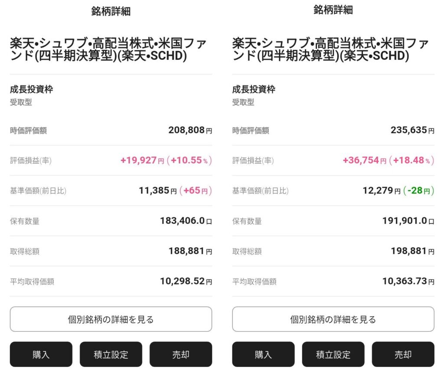This screenshot has height=370, width=444.
Task: Tap 購入 under the 208,808円 holding
Action: coord(41,354)
